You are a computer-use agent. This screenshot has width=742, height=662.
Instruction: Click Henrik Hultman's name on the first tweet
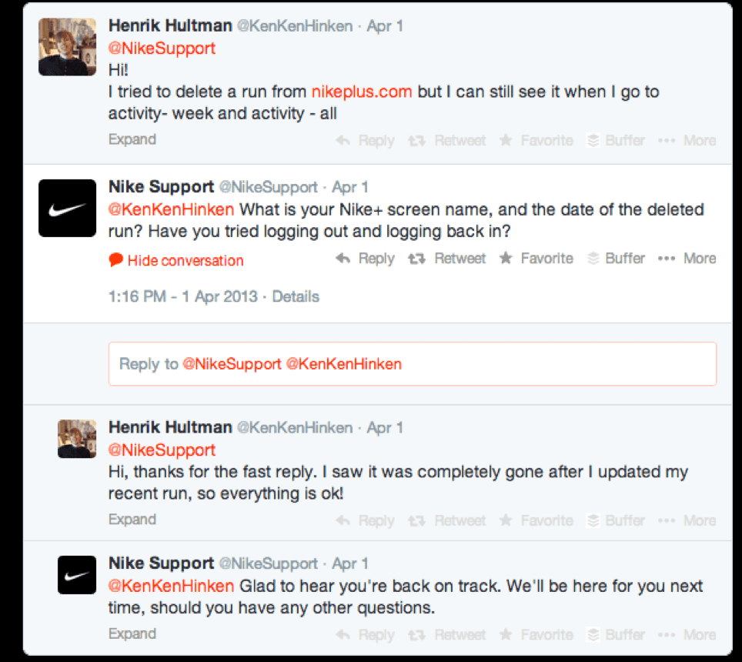(x=170, y=25)
